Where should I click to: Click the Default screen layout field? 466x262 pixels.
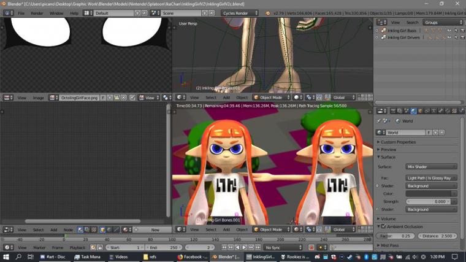[113, 13]
